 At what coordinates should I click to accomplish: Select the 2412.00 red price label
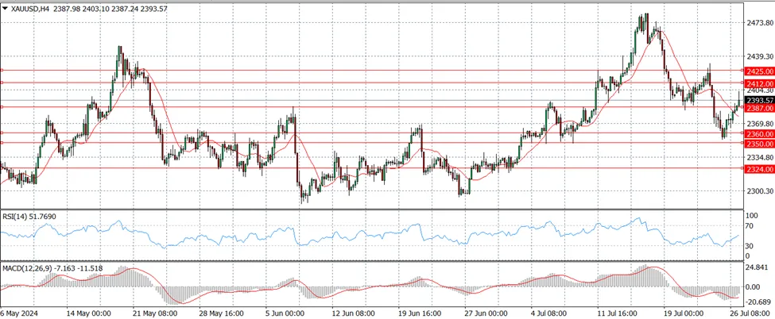758,84
